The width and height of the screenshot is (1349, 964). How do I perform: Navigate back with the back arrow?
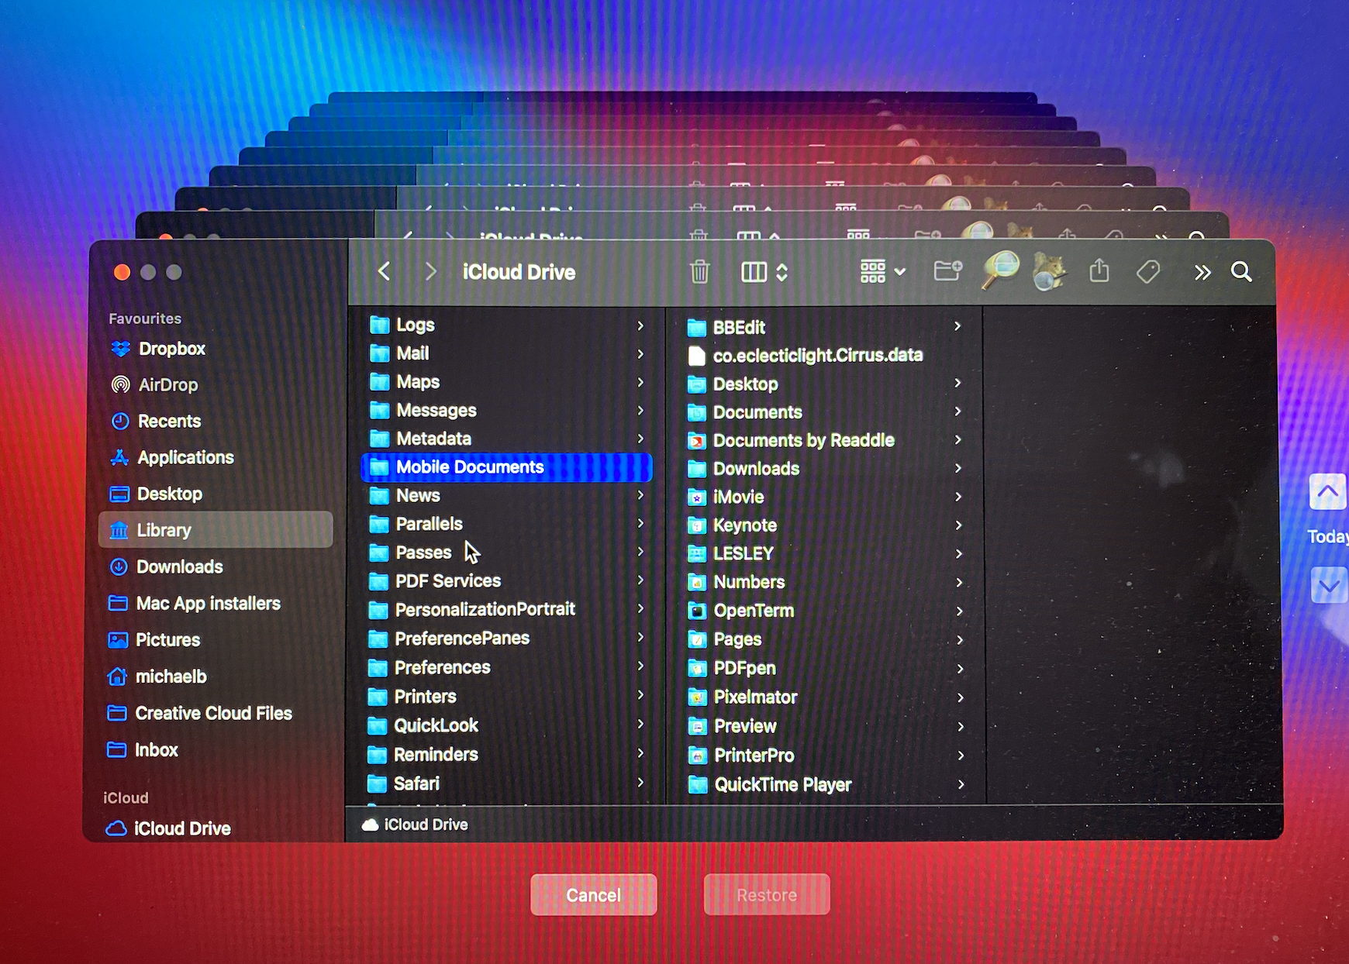[x=384, y=271]
